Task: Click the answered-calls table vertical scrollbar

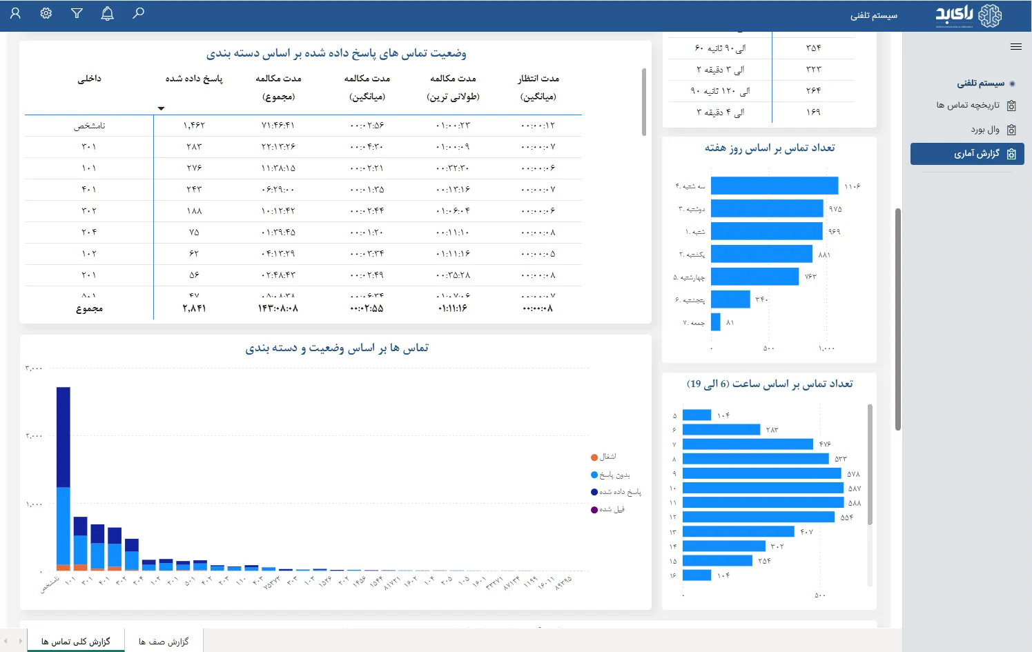Action: [x=644, y=102]
